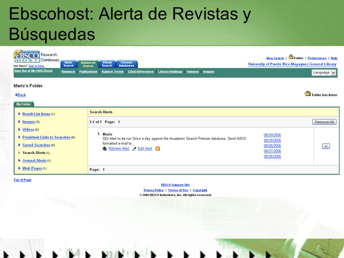Expand the Images folder arrow

19,121
